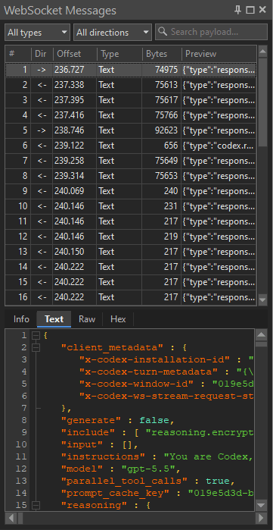Select message row 3 with offset 237.395
273x530 pixels.
(131, 100)
